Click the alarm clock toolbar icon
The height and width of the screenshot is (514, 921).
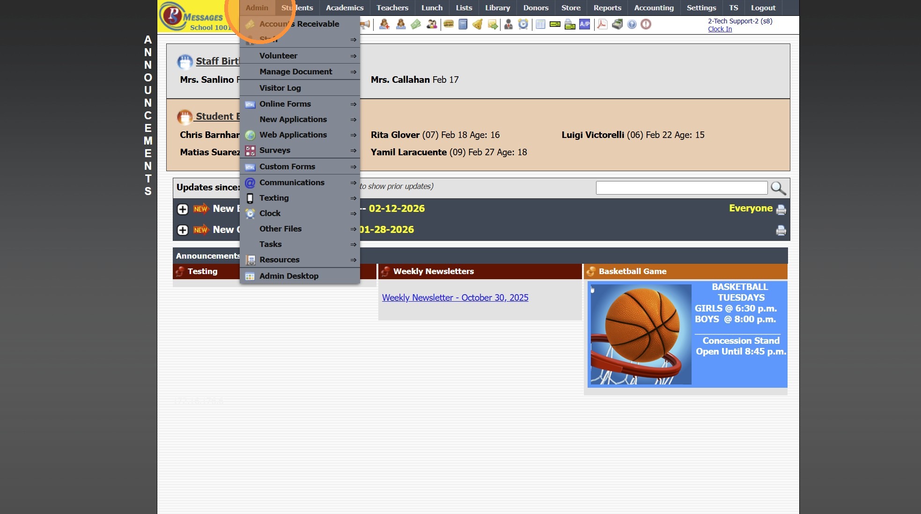click(523, 24)
